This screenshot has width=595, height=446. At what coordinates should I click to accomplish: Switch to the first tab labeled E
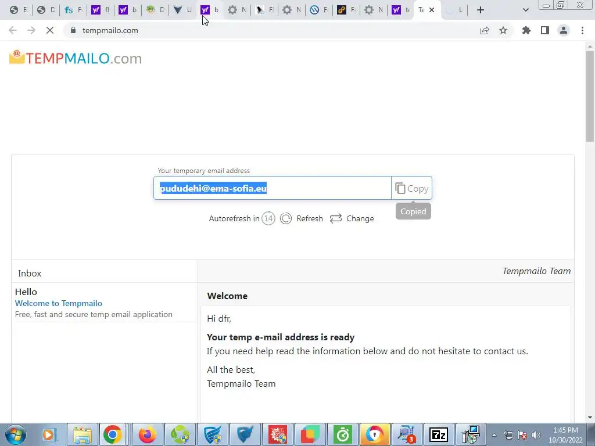(x=18, y=10)
